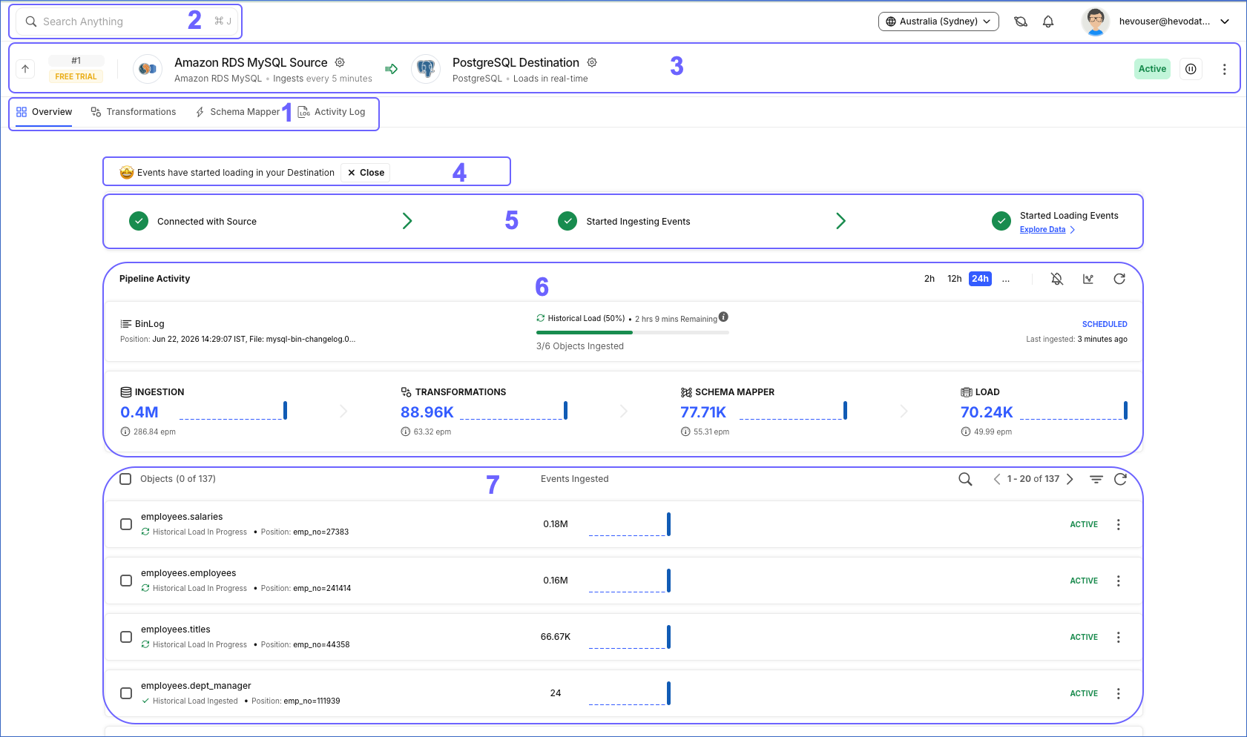Click the Amazon RDS MySQL source logo
Screen dimensions: 1247x737
point(148,69)
